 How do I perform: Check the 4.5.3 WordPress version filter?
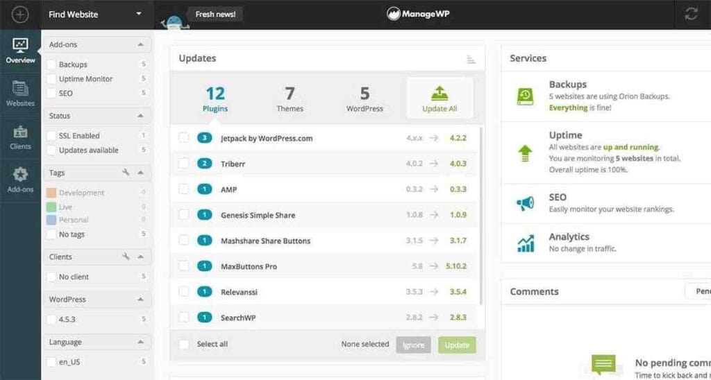coord(51,319)
